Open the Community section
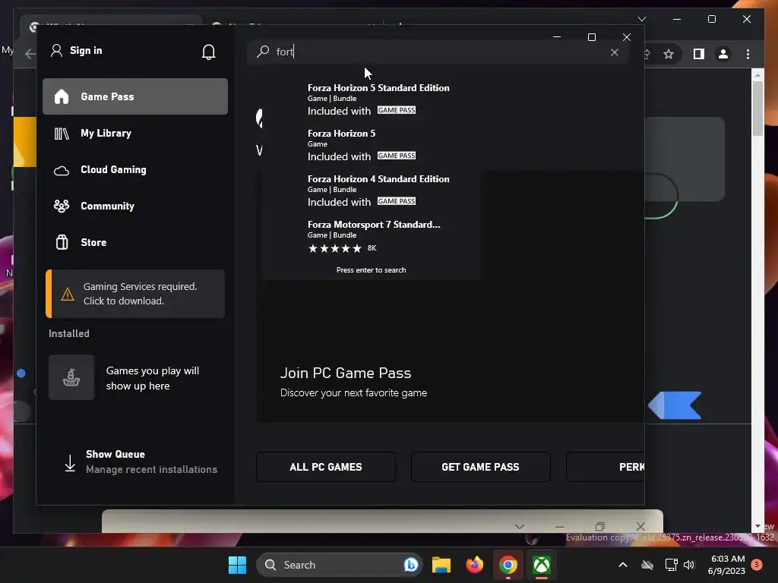778x583 pixels. (135, 206)
